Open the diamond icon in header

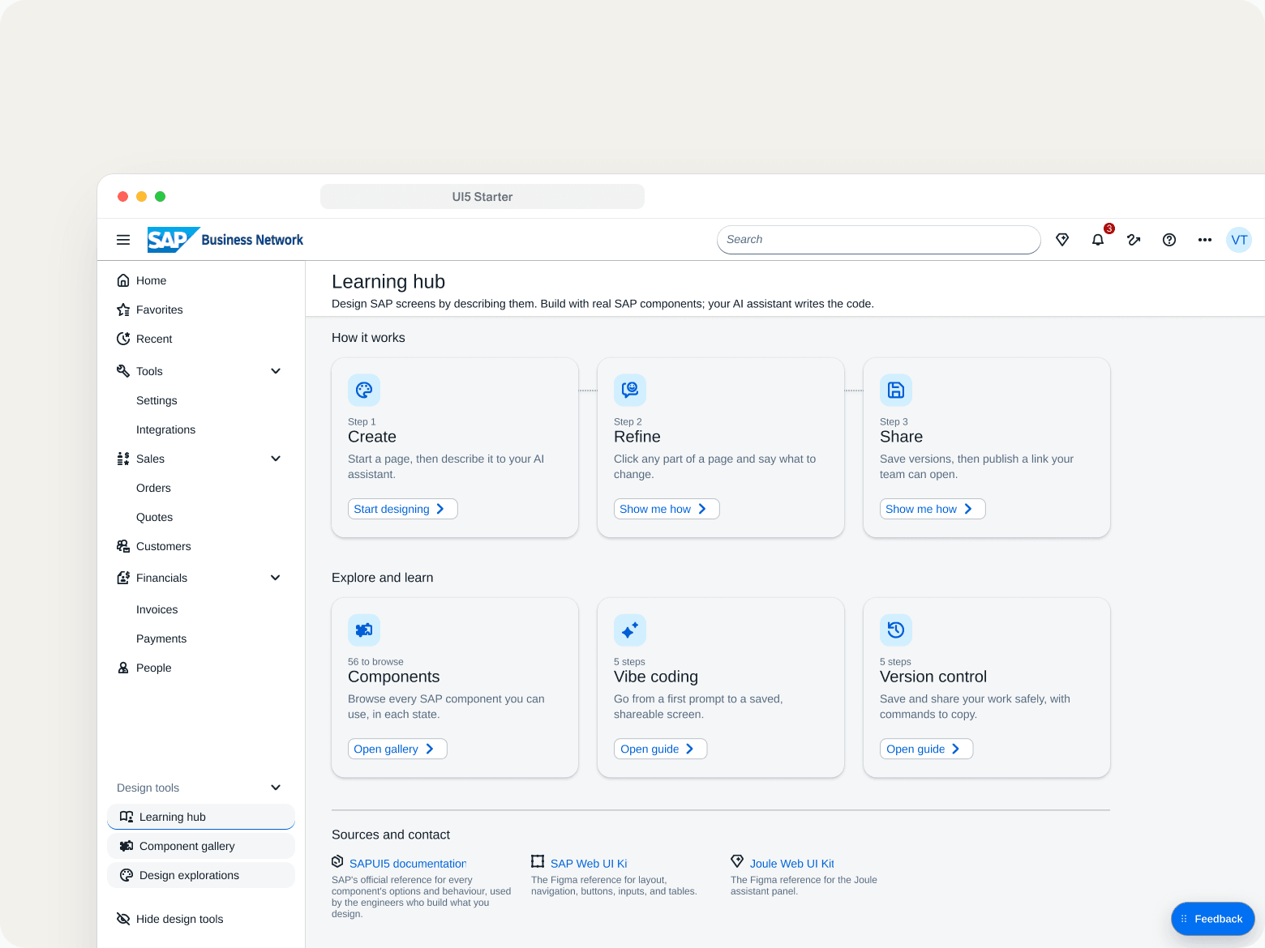pos(1062,240)
